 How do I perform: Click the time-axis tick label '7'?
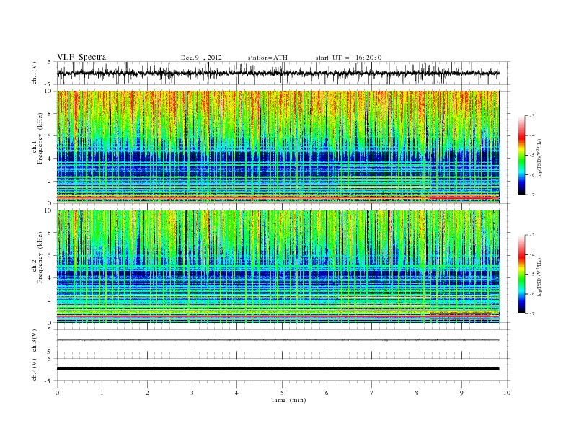[x=372, y=393]
